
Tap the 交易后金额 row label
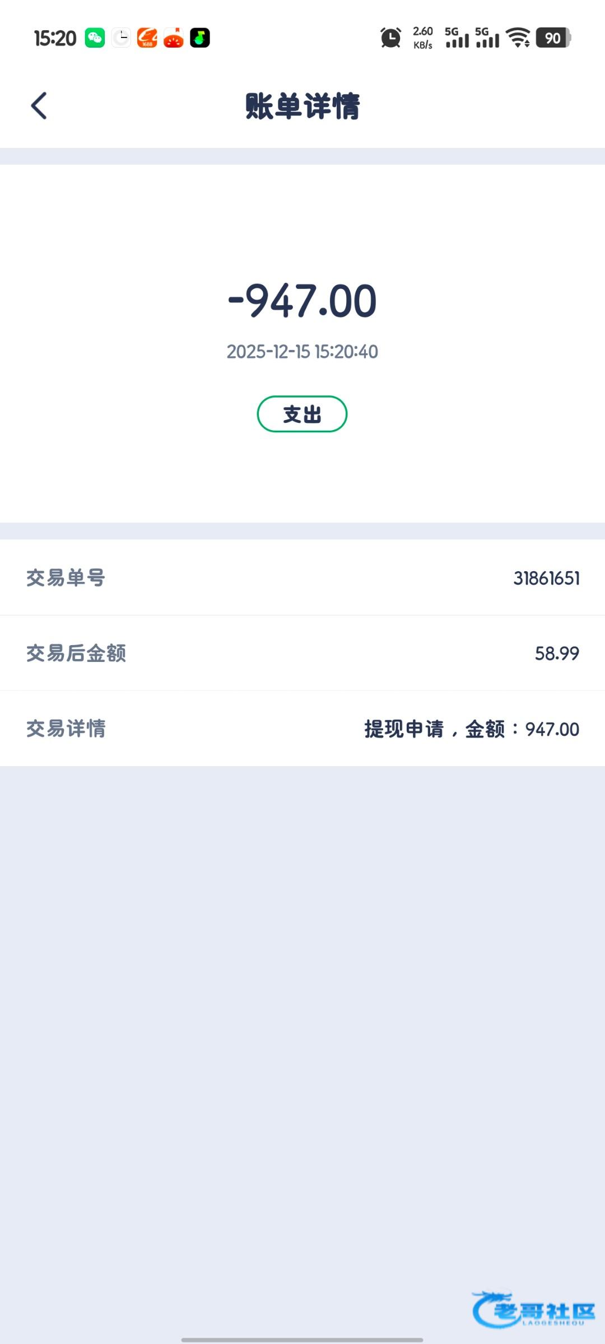pos(76,653)
